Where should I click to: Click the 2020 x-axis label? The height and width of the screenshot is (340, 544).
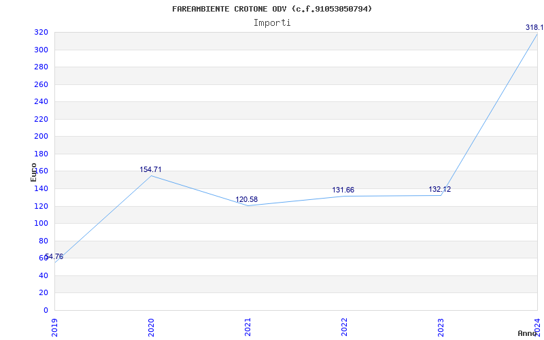click(151, 327)
